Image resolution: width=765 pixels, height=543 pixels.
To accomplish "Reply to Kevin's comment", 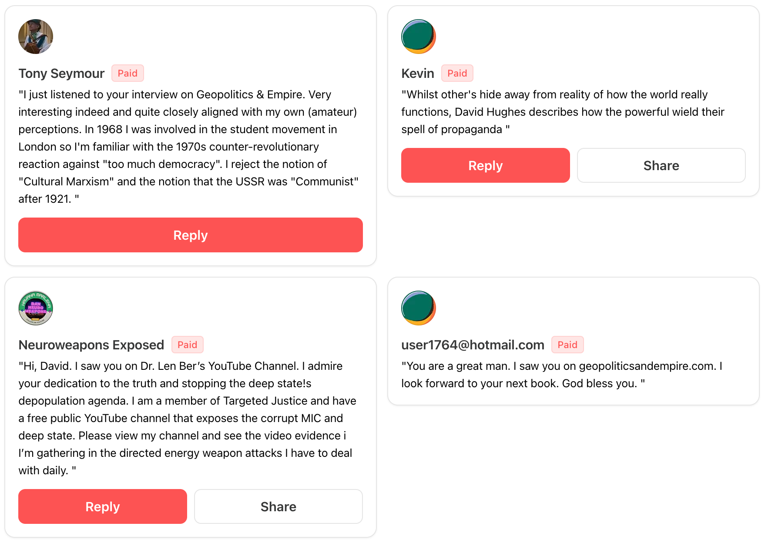I will pos(485,165).
